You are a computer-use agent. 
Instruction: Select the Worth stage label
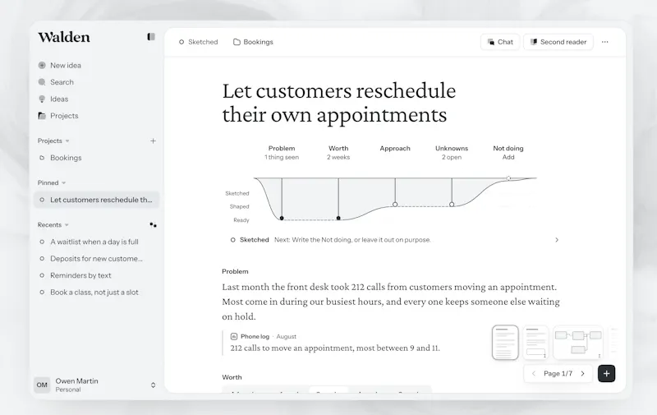point(338,149)
